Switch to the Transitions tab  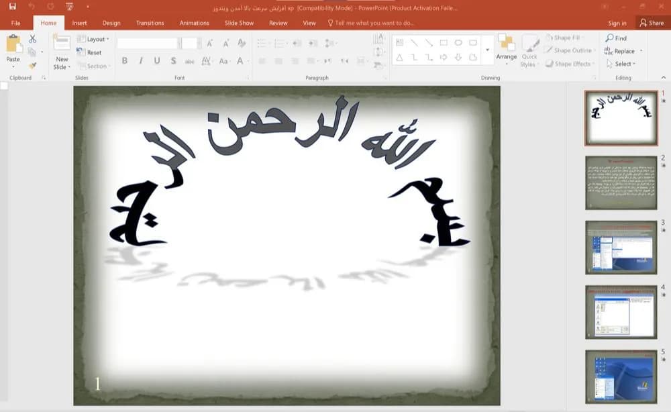tap(150, 23)
